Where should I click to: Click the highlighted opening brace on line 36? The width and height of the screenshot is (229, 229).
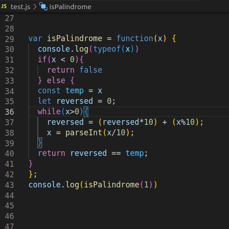(x=86, y=112)
